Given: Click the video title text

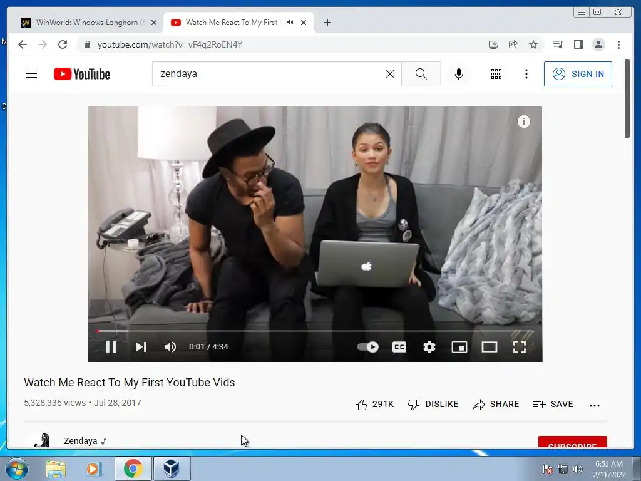Looking at the screenshot, I should [x=130, y=383].
